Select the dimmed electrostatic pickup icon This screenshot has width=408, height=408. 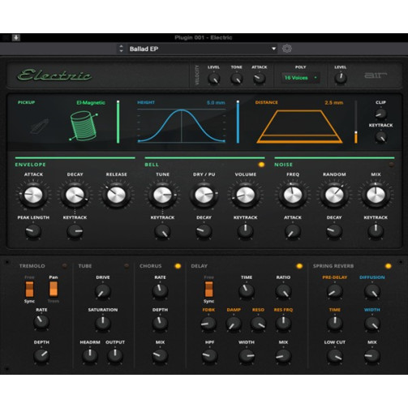click(40, 126)
